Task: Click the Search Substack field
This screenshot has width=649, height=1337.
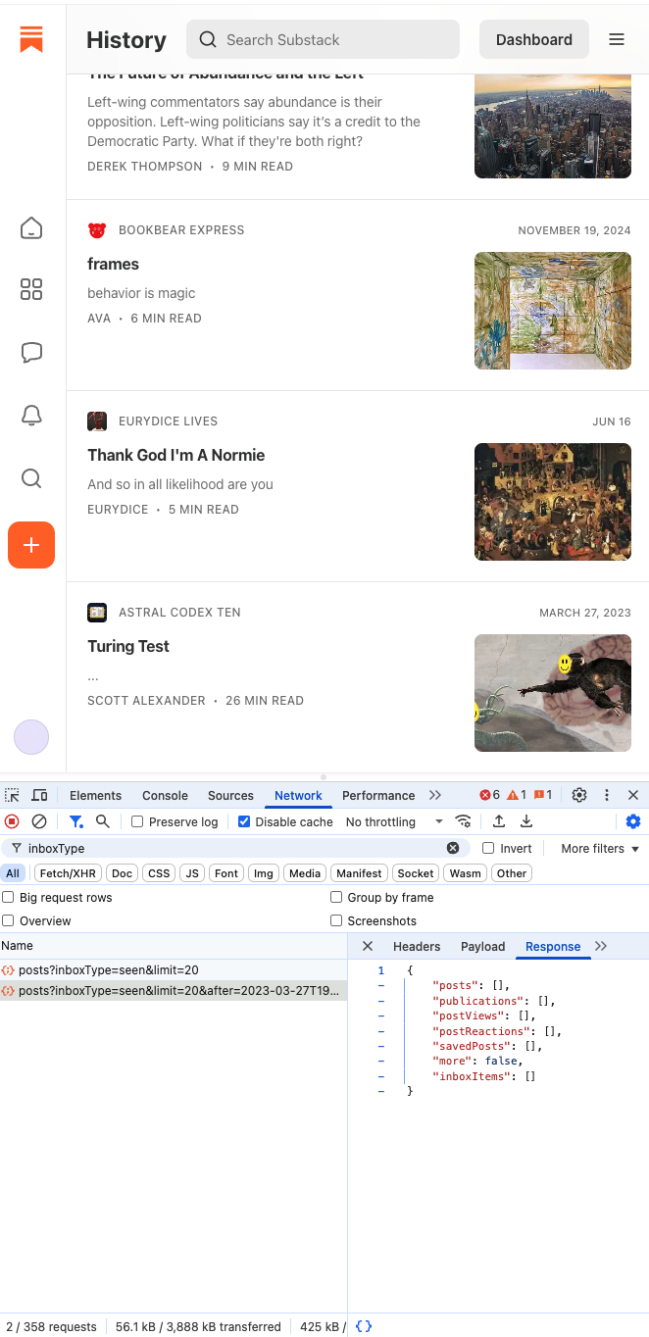Action: [x=323, y=39]
